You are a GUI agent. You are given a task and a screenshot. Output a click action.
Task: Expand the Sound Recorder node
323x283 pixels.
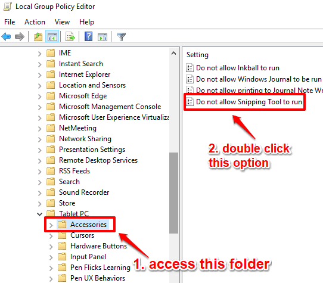click(x=39, y=193)
